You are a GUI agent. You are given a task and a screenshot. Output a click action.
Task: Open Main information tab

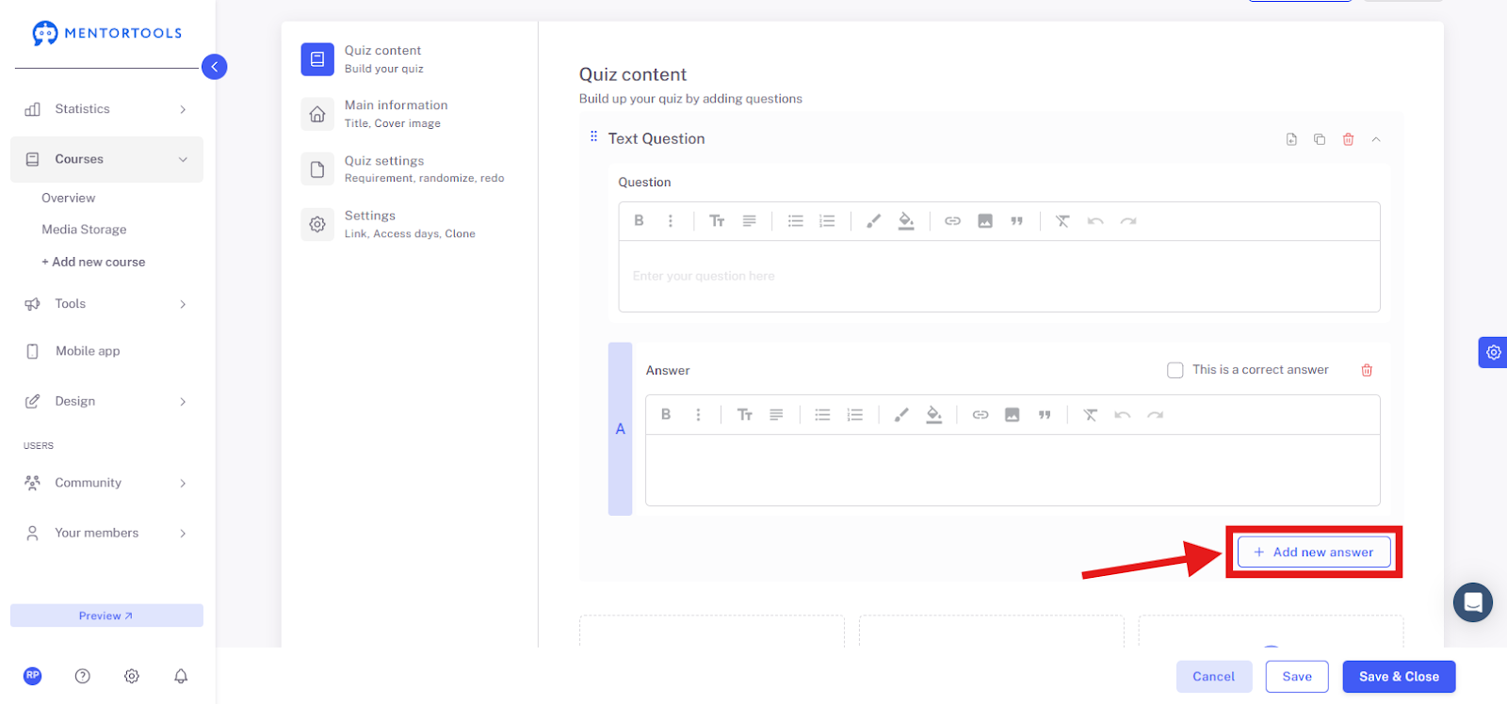pos(409,114)
